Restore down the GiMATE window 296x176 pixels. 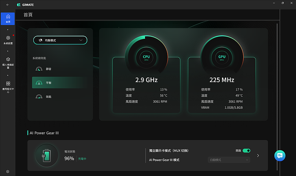point(283,3)
